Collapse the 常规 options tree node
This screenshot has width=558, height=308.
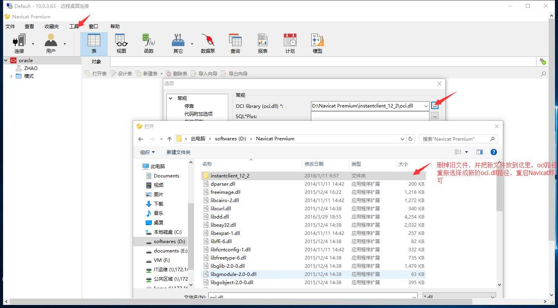pyautogui.click(x=171, y=98)
